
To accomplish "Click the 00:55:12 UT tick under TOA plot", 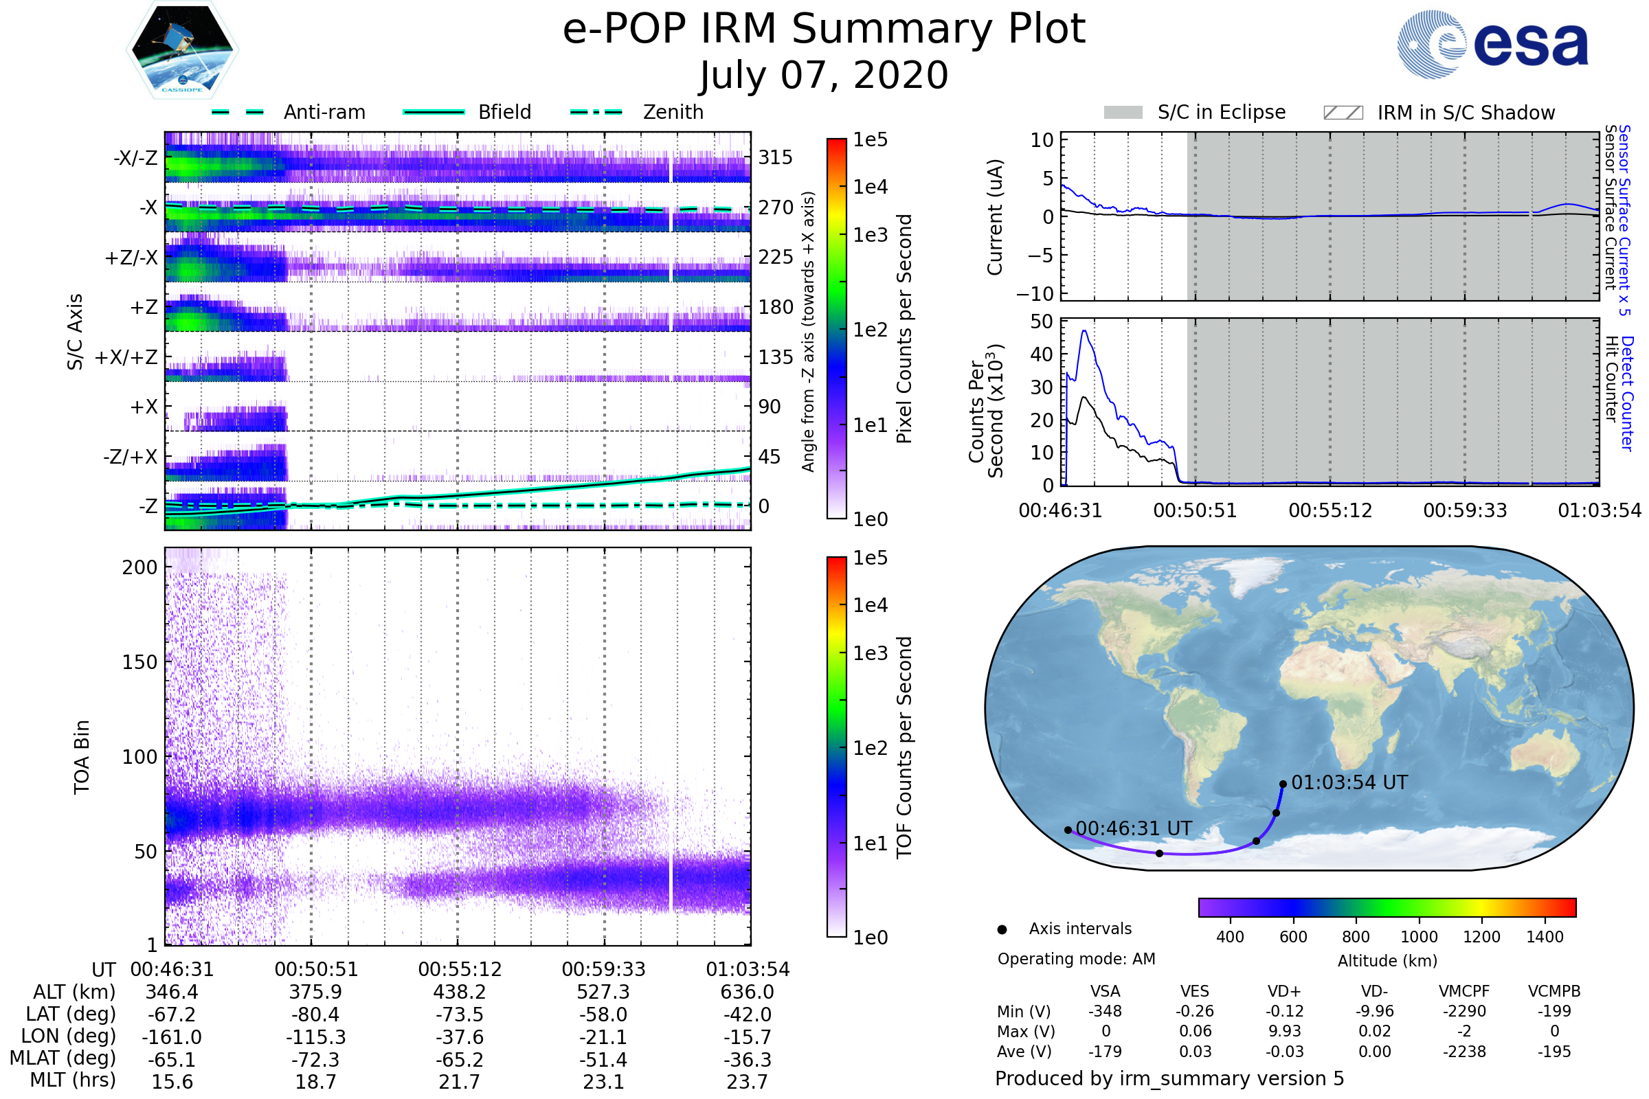I will 460,969.
